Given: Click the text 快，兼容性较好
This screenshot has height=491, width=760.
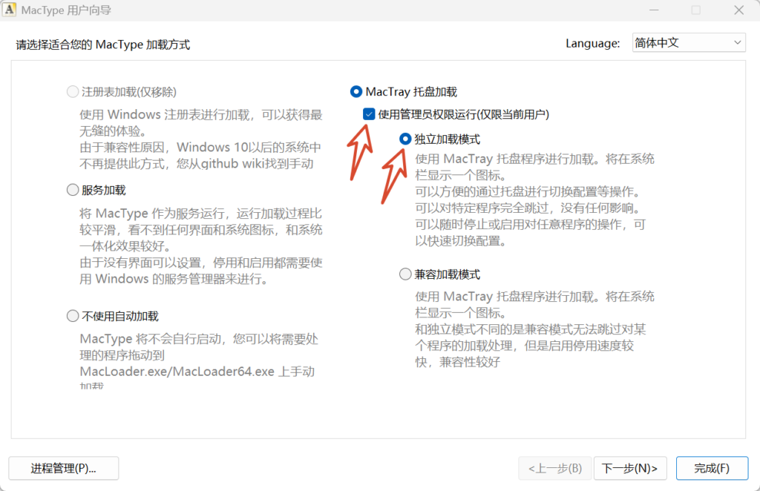Looking at the screenshot, I should click(457, 362).
